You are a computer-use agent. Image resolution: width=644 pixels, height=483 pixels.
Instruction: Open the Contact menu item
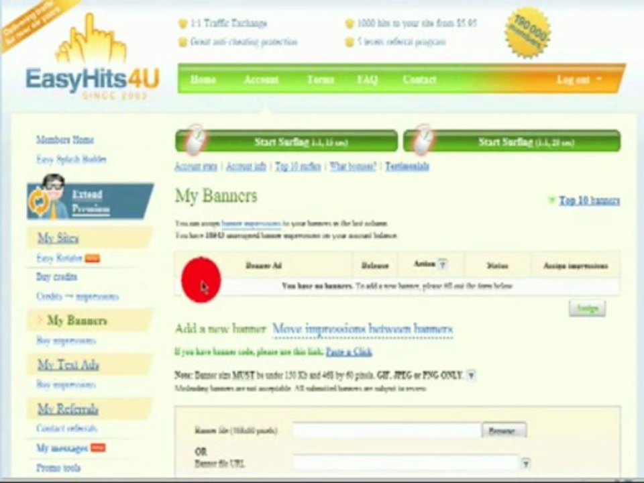click(x=419, y=80)
